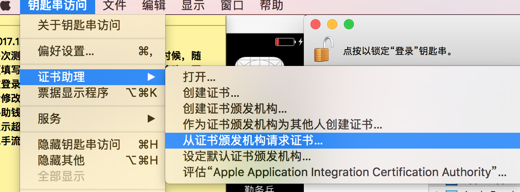
Task: Open the 显示 menu
Action: [x=193, y=5]
